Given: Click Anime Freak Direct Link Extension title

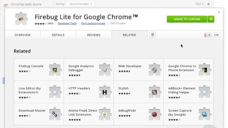Looking at the screenshot, I should [x=83, y=112].
